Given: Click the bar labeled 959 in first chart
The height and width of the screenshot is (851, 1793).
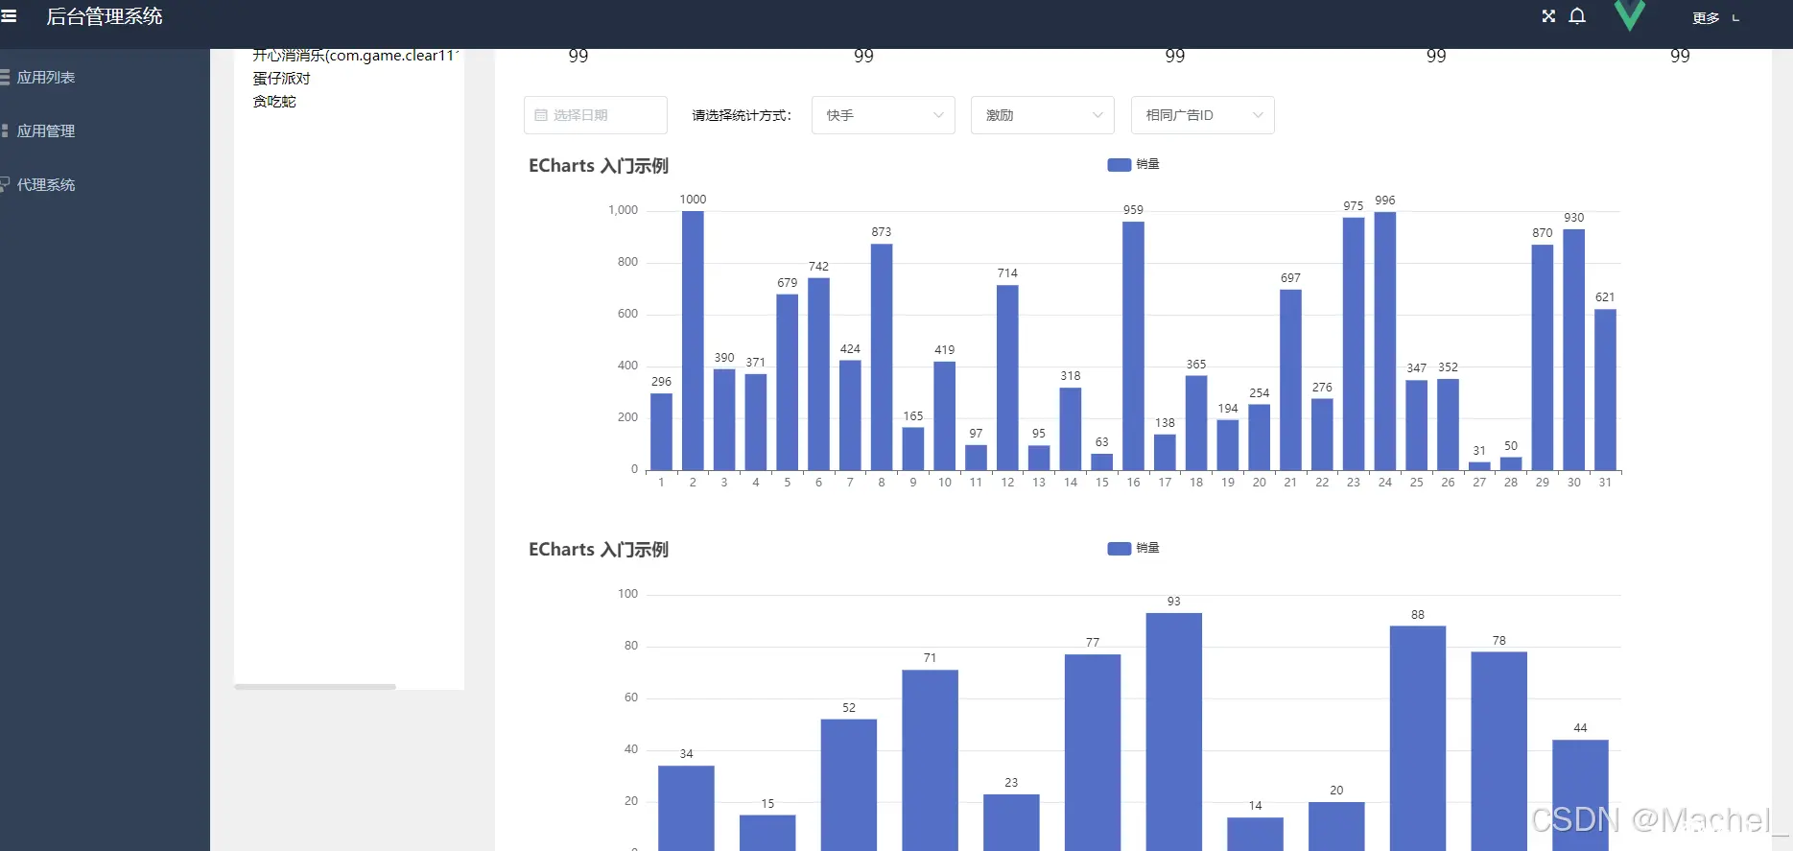Looking at the screenshot, I should pos(1133,346).
